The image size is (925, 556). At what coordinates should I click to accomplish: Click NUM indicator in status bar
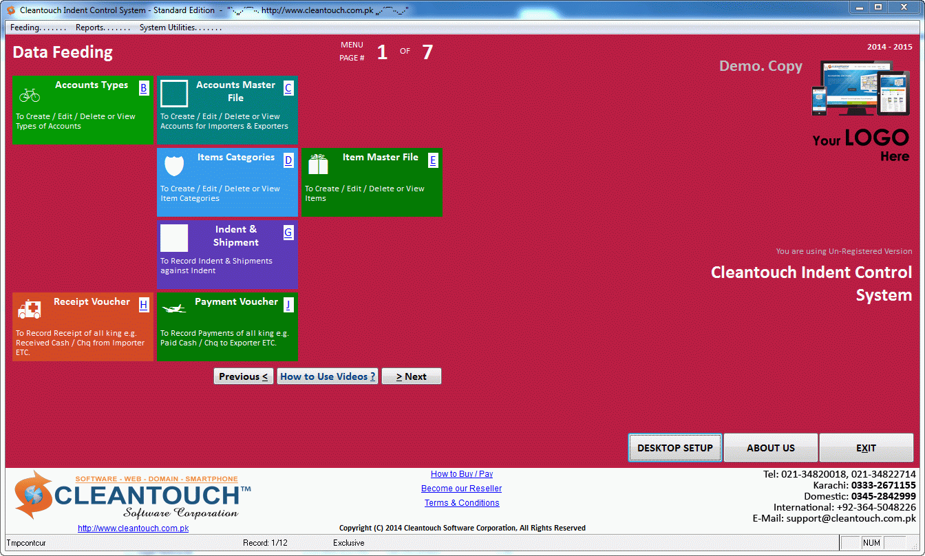[x=871, y=543]
